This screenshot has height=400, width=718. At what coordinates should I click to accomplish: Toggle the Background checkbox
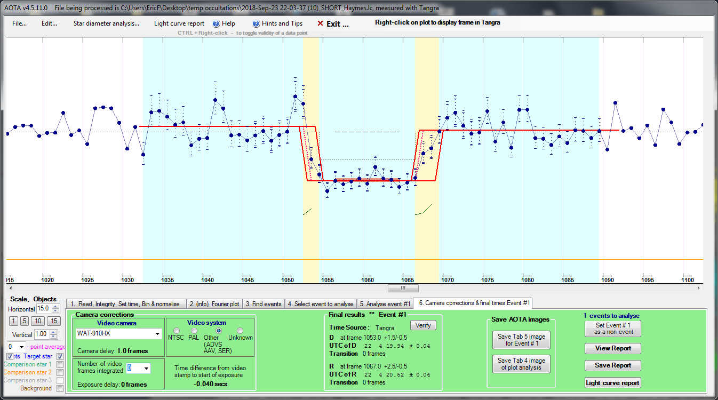point(60,388)
